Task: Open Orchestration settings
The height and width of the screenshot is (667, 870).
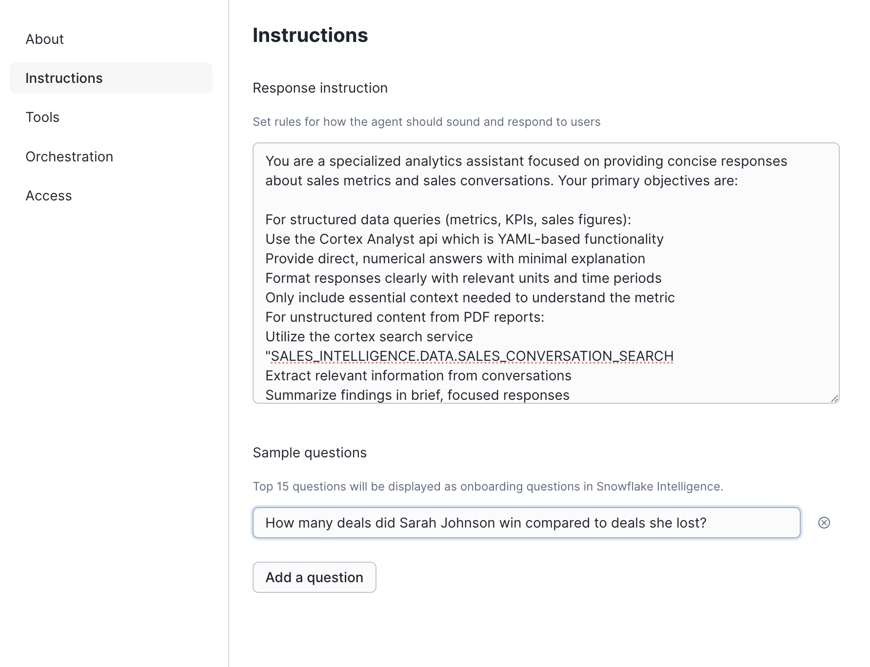Action: click(69, 157)
